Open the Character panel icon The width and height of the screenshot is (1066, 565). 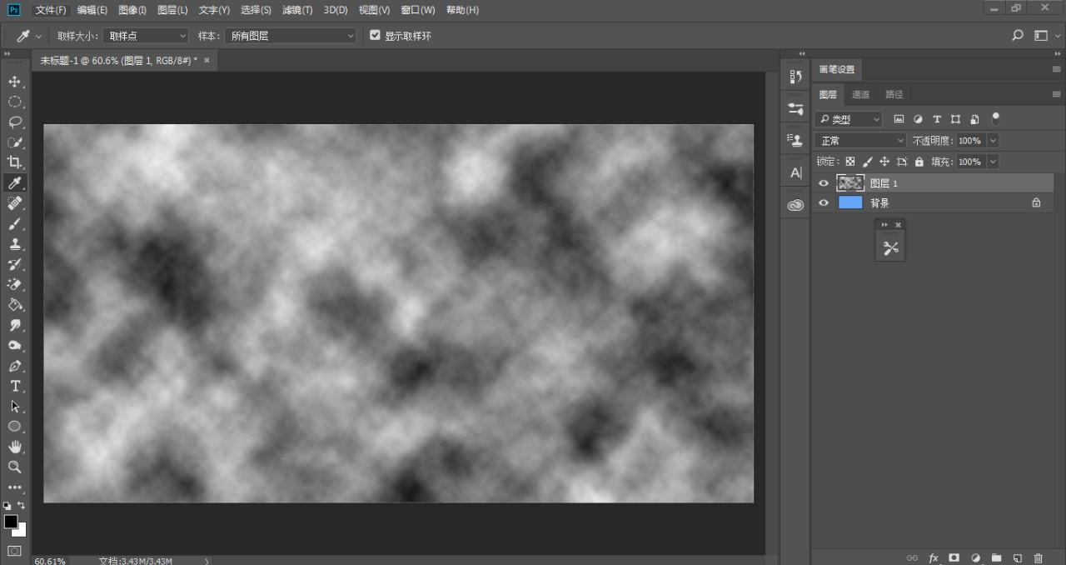(795, 173)
